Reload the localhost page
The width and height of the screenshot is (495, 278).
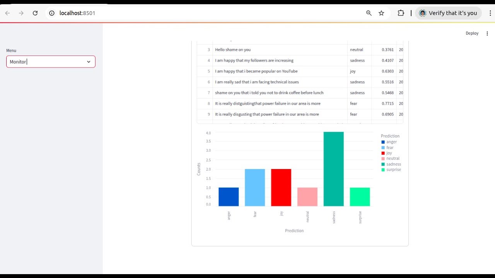coord(35,13)
